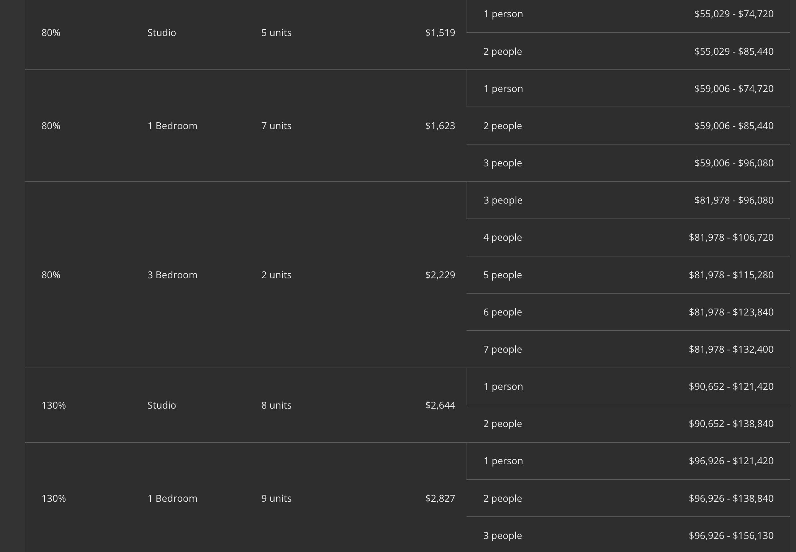The width and height of the screenshot is (796, 552).
Task: Click the $55,029 - $85,440 income range
Action: [x=734, y=51]
